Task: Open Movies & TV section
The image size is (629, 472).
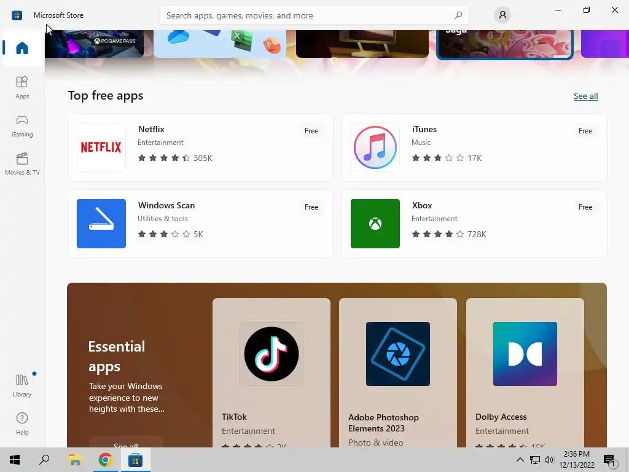Action: pyautogui.click(x=22, y=163)
